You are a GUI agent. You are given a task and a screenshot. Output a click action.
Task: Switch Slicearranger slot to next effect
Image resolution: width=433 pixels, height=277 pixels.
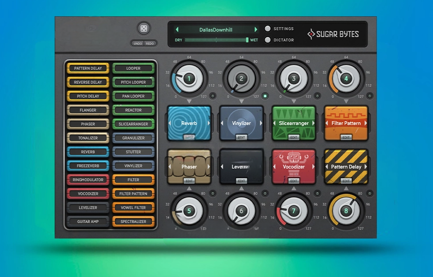pyautogui.click(x=313, y=123)
